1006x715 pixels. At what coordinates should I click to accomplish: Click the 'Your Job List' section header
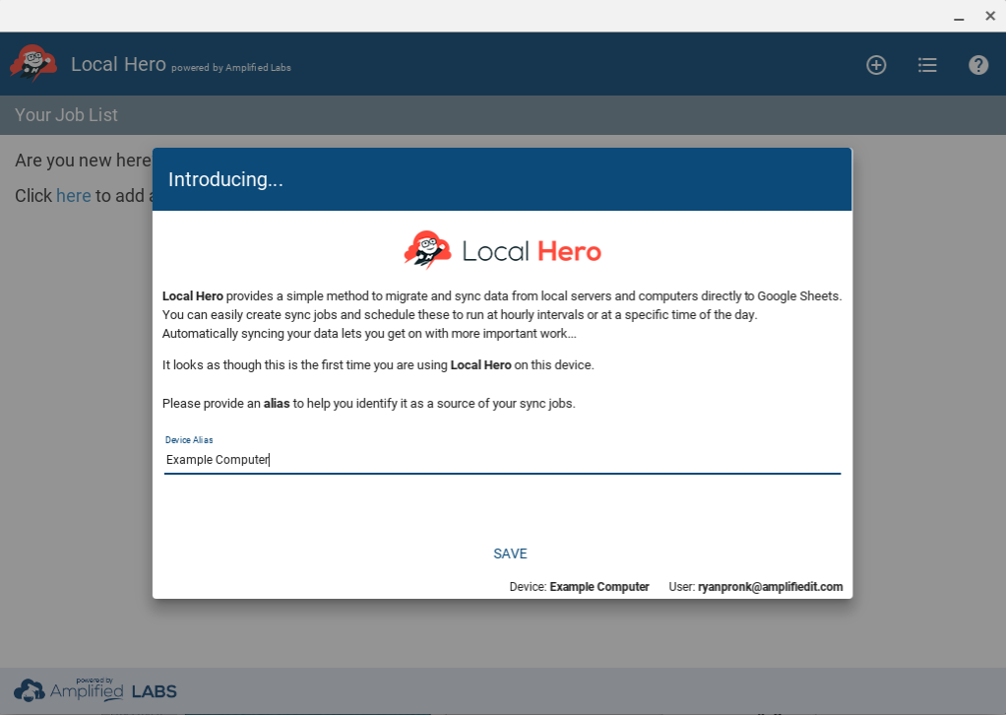pyautogui.click(x=66, y=115)
